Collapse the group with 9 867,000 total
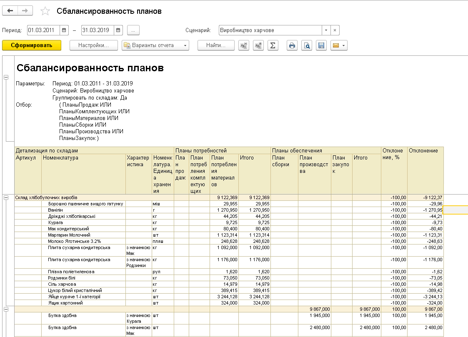468x337 pixels. click(x=6, y=309)
